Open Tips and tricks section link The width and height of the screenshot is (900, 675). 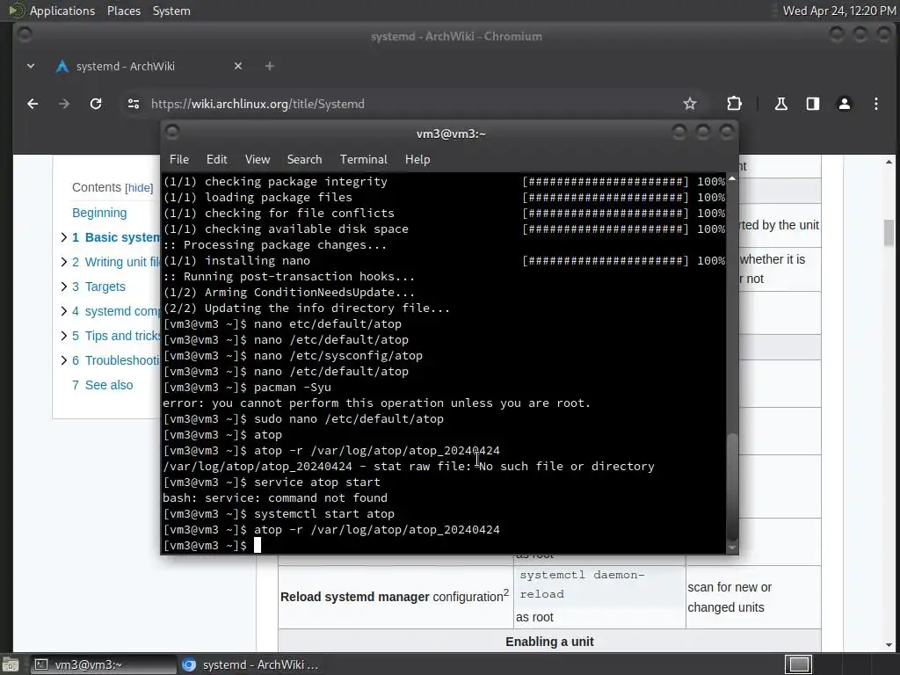tap(122, 336)
